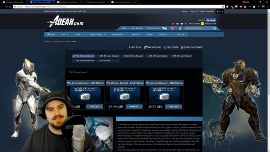
Task: Check the 50% 48-hours Discount box
Action: 123,56
